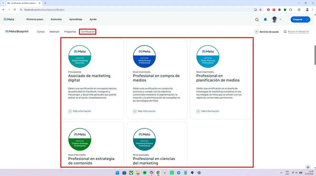Image resolution: width=316 pixels, height=176 pixels.
Task: Click the profile avatar in Meta header
Action: tap(275, 19)
